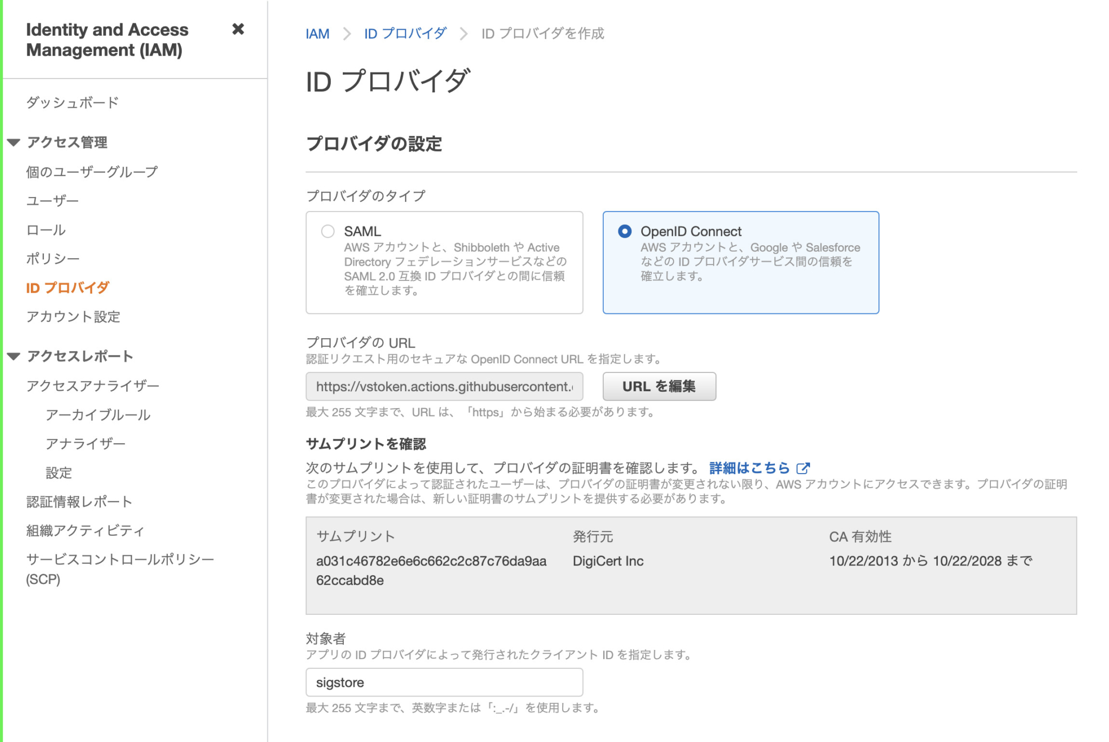Screen dimensions: 1109x742
Task: Open the 認証情報レポート page
Action: [79, 501]
